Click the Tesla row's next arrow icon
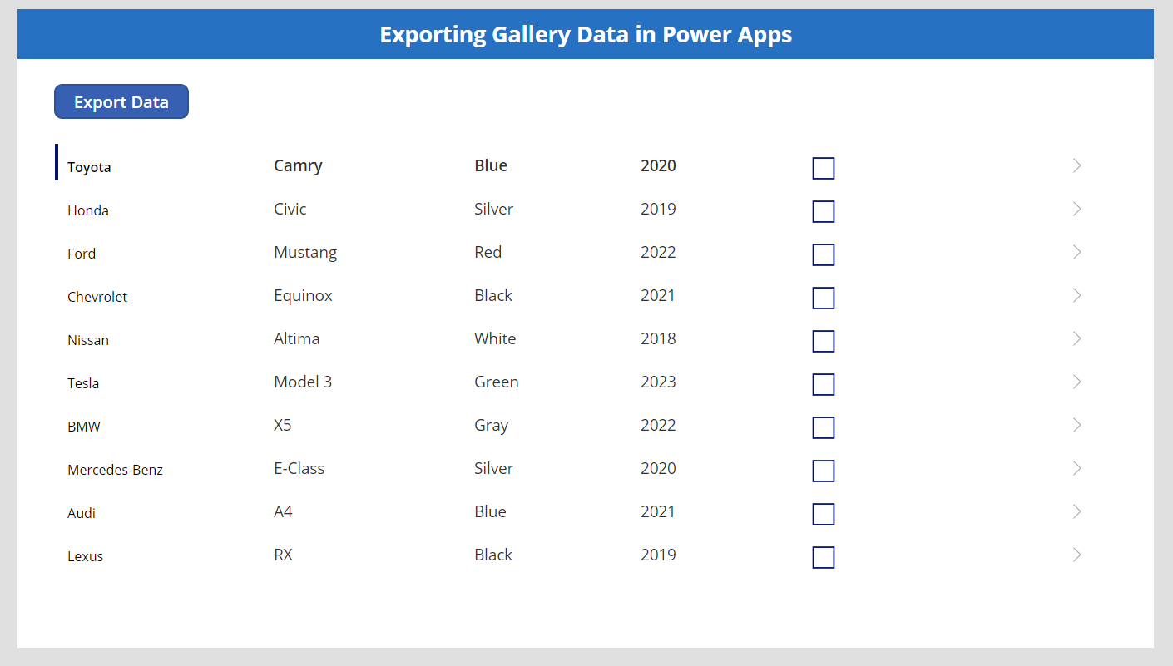1173x666 pixels. click(1076, 382)
